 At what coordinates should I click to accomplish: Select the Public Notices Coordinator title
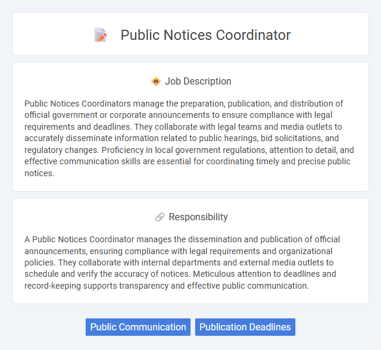click(205, 35)
